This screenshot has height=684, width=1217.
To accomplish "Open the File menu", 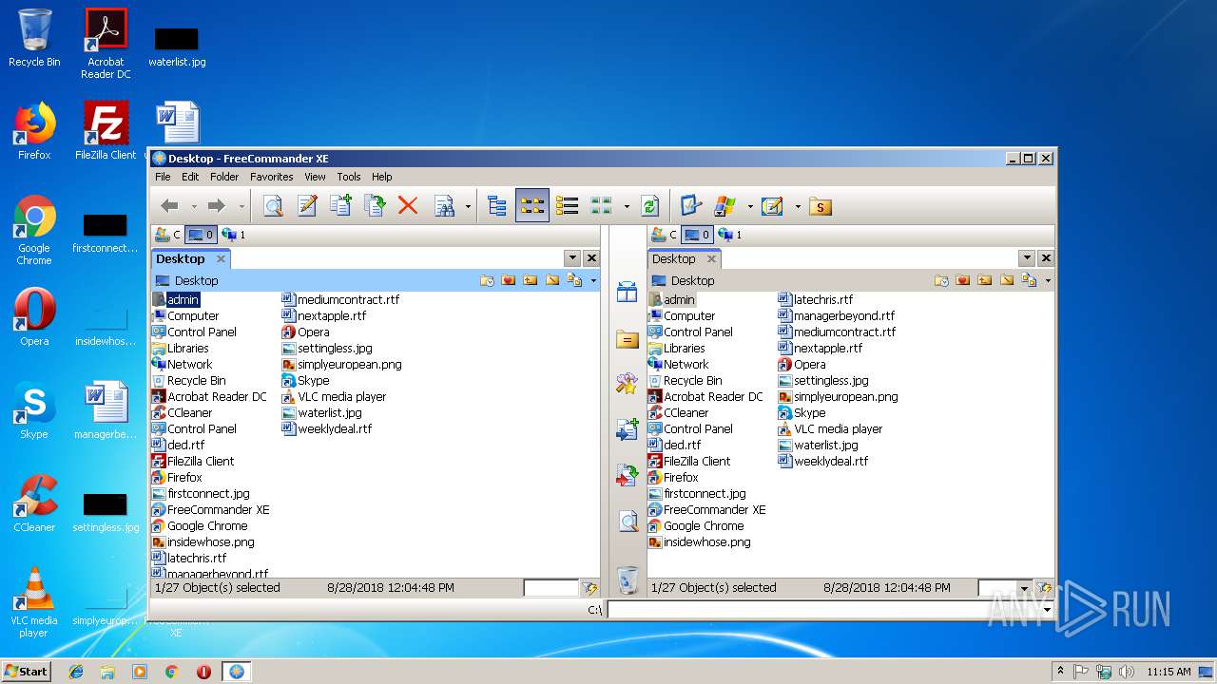I will tap(163, 177).
